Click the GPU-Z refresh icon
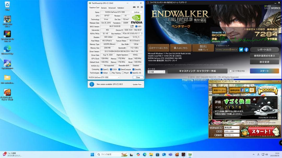The image size is (282, 158). click(x=138, y=7)
